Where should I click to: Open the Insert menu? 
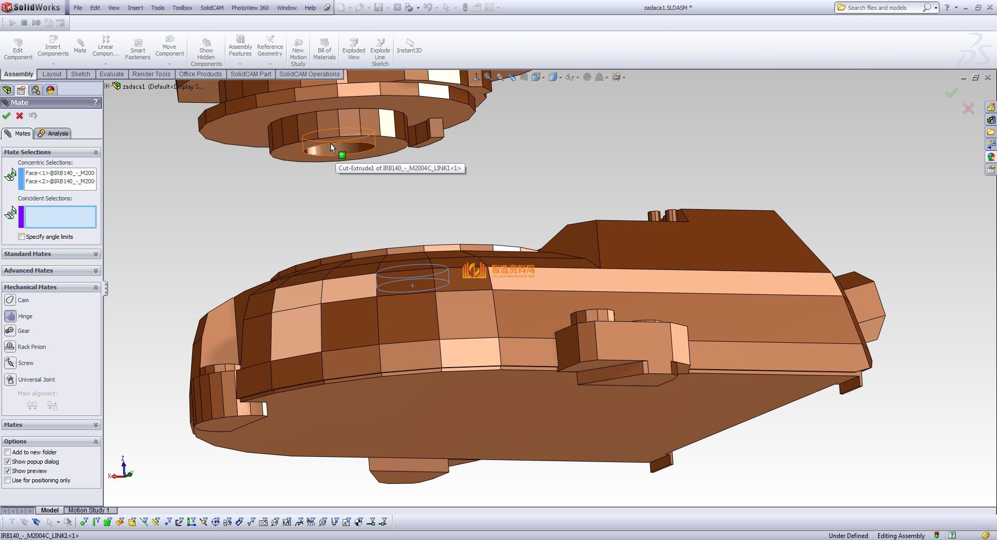[135, 8]
